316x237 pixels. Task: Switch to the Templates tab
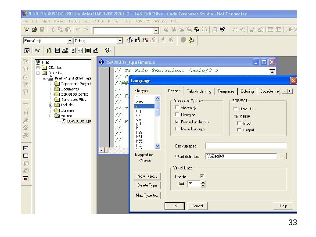pyautogui.click(x=226, y=91)
